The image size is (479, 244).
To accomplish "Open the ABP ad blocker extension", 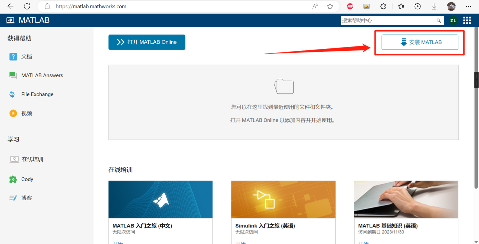I will [350, 6].
